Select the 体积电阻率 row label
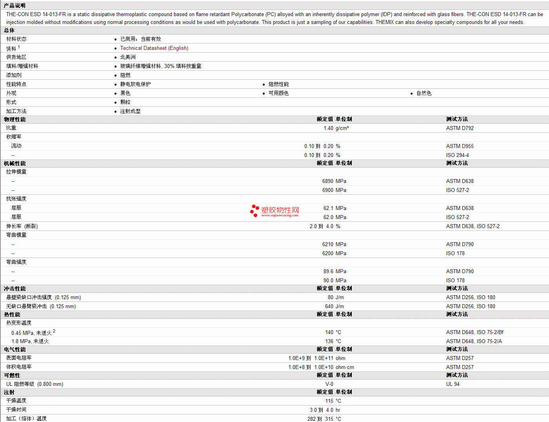The image size is (549, 422). (x=19, y=367)
